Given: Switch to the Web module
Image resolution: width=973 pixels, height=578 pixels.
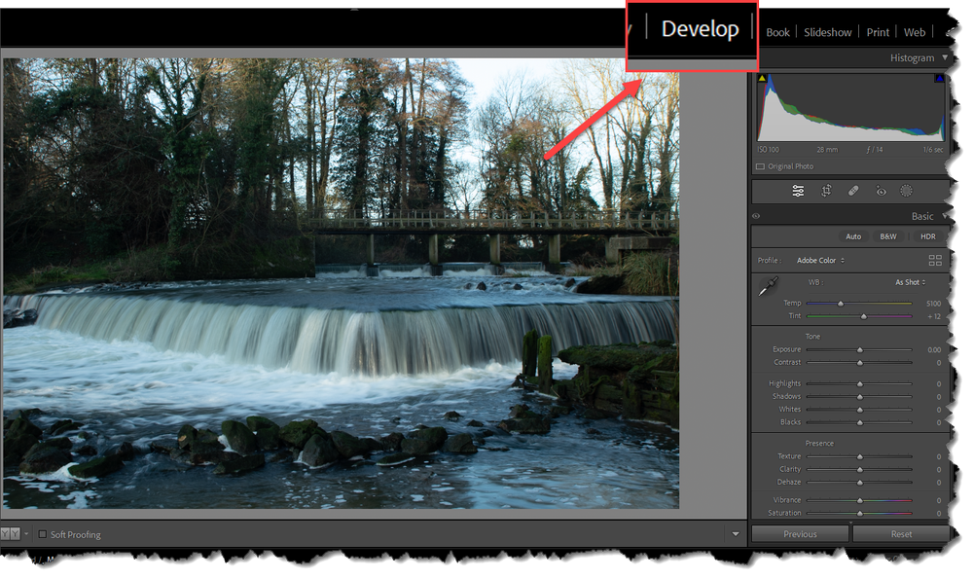Looking at the screenshot, I should click(914, 32).
